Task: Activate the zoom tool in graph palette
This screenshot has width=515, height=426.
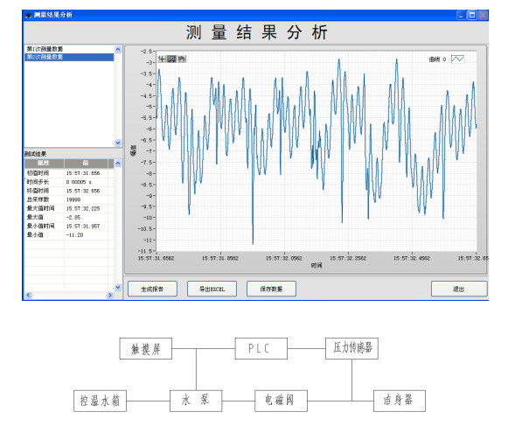Action: click(171, 59)
